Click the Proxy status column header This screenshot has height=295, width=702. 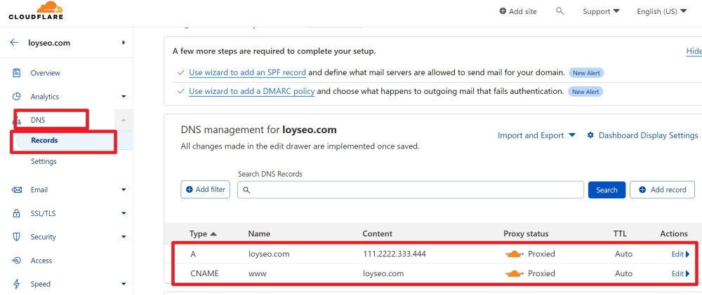(x=526, y=234)
